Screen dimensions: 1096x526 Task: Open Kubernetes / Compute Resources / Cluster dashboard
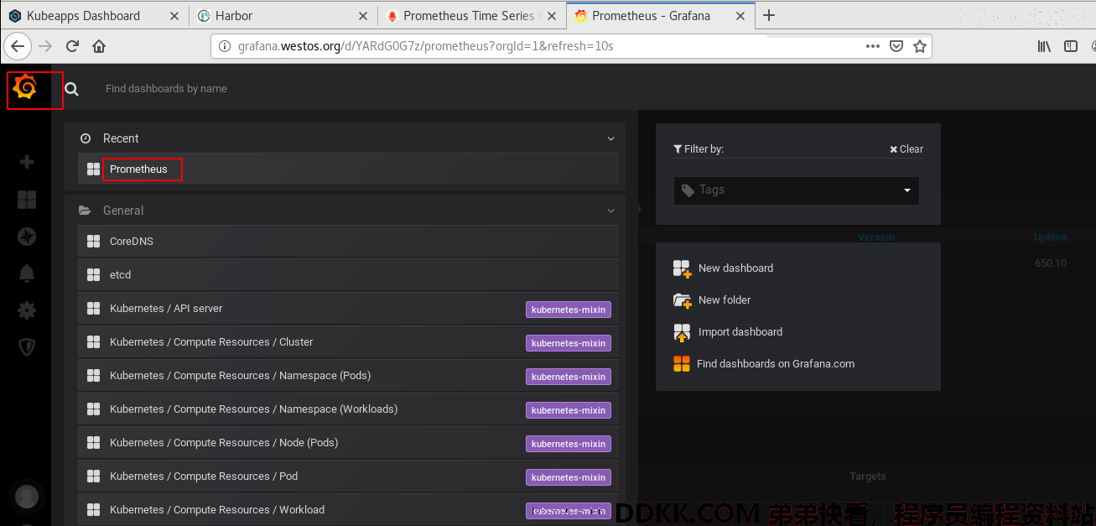tap(349, 342)
